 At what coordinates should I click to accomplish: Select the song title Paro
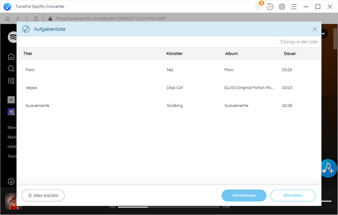30,70
